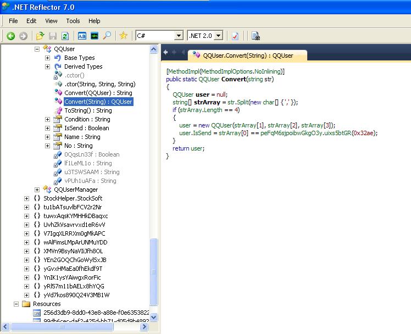The width and height of the screenshot is (411, 334).
Task: Click tree scrollbar up arrow
Action: point(154,49)
